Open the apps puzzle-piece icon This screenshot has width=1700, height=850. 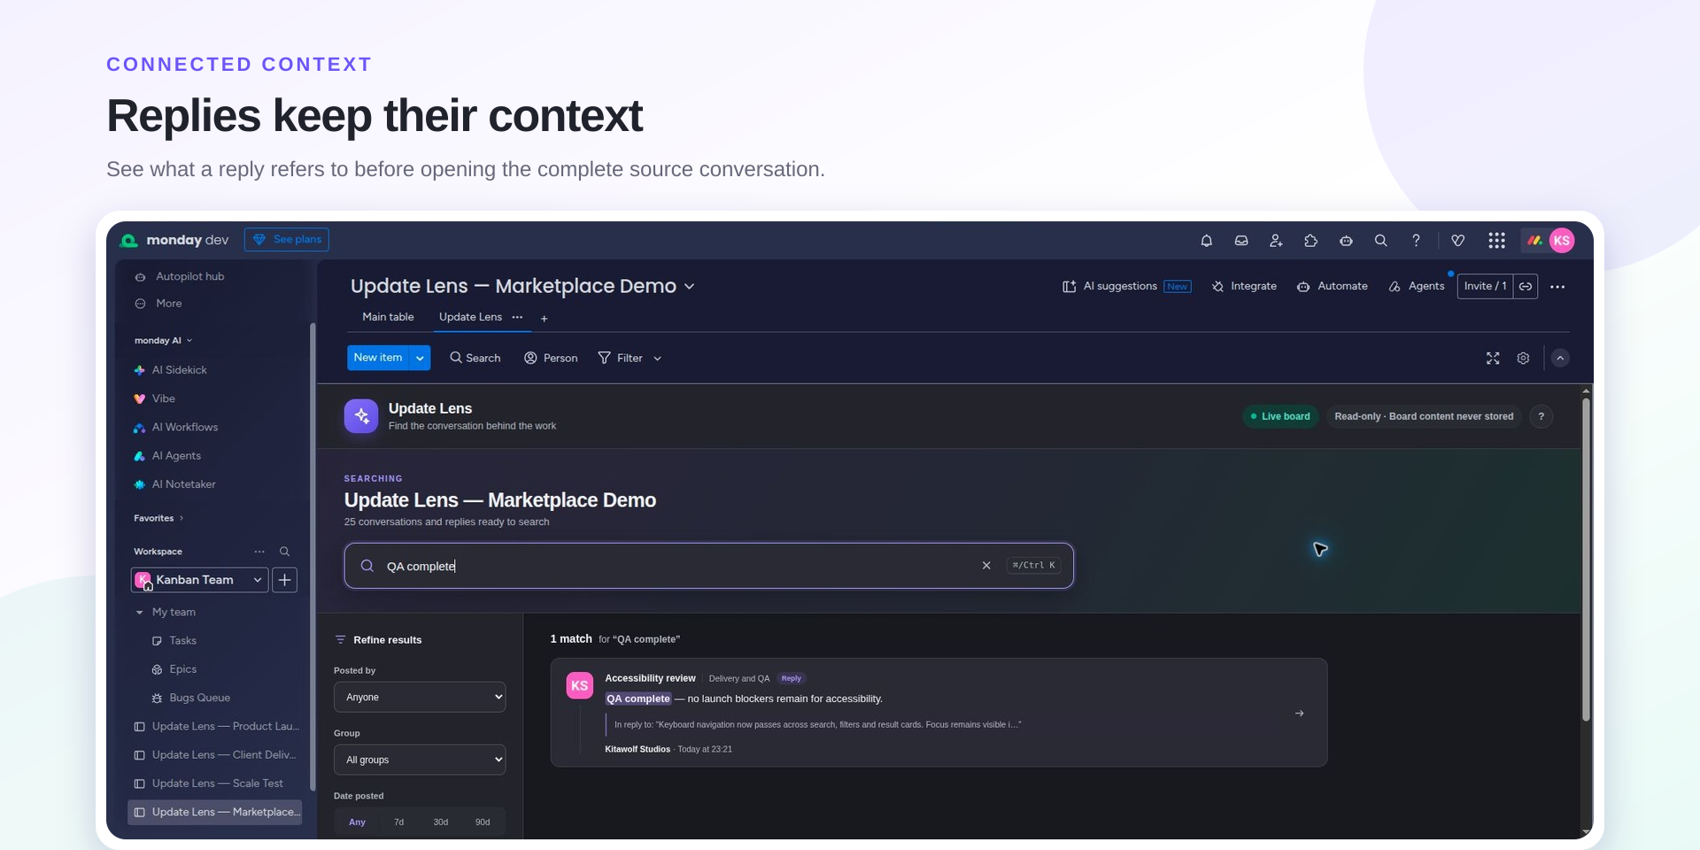click(1311, 241)
